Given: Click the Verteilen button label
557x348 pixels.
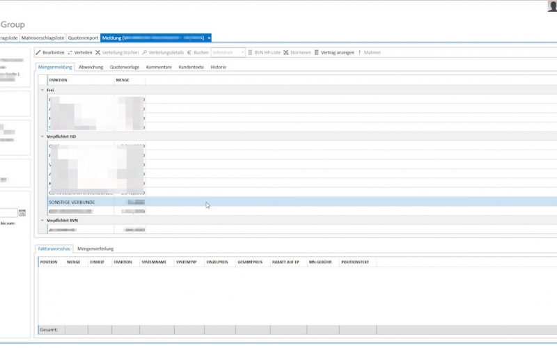Looking at the screenshot, I should tap(83, 52).
